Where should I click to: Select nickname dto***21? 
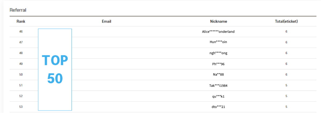click(x=218, y=107)
